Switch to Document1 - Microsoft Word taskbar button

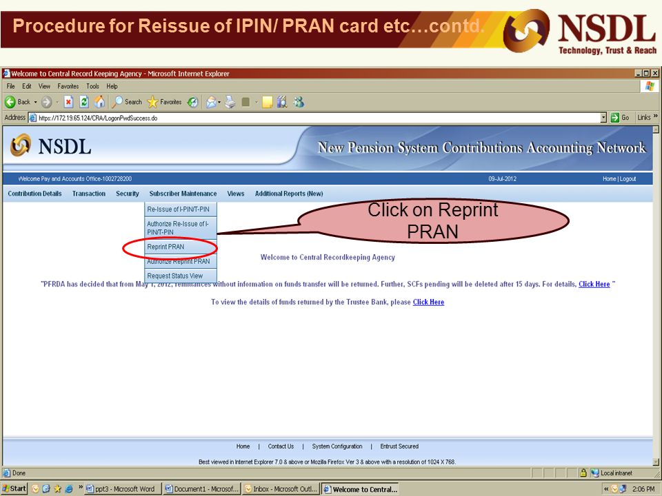click(202, 489)
